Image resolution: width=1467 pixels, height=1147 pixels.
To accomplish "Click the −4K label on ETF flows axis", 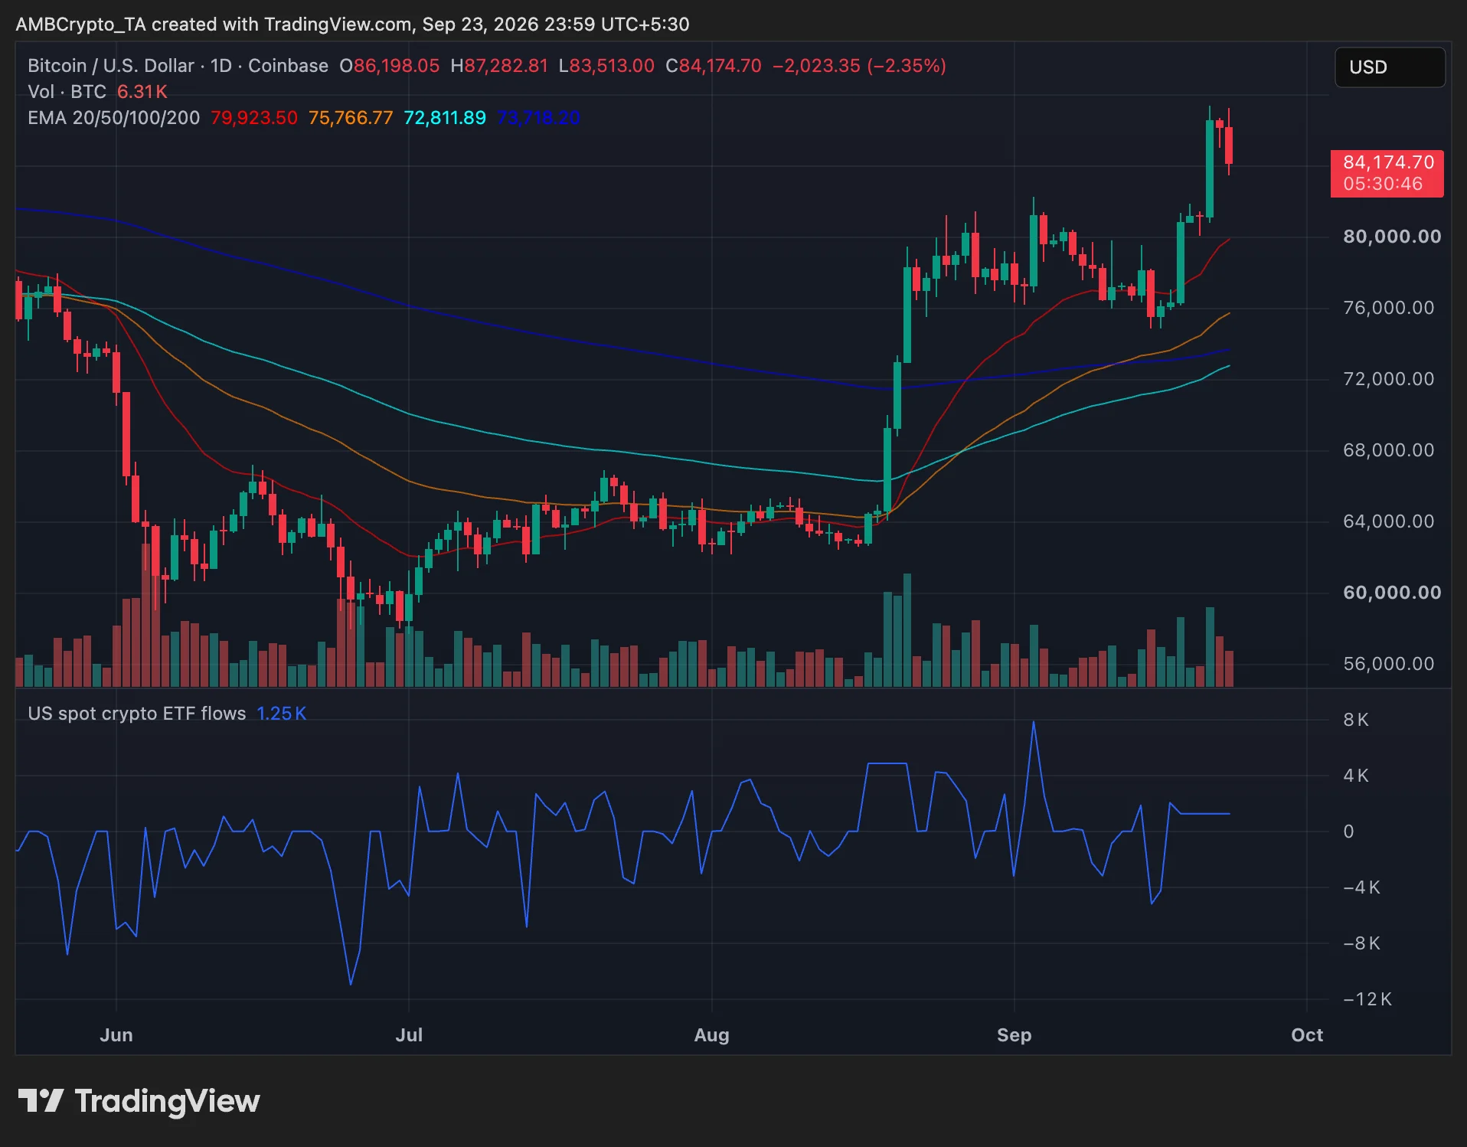I will (1361, 887).
